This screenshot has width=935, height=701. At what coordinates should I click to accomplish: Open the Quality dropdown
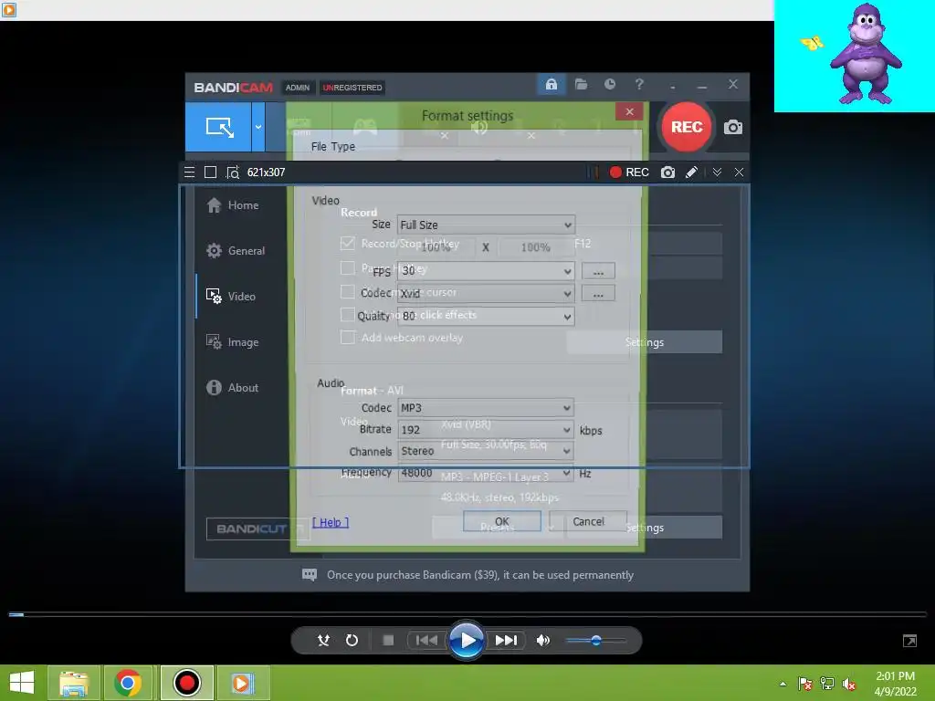486,316
